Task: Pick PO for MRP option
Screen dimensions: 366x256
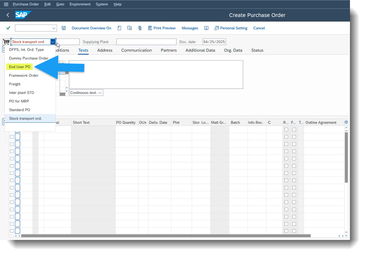Action: (30, 101)
